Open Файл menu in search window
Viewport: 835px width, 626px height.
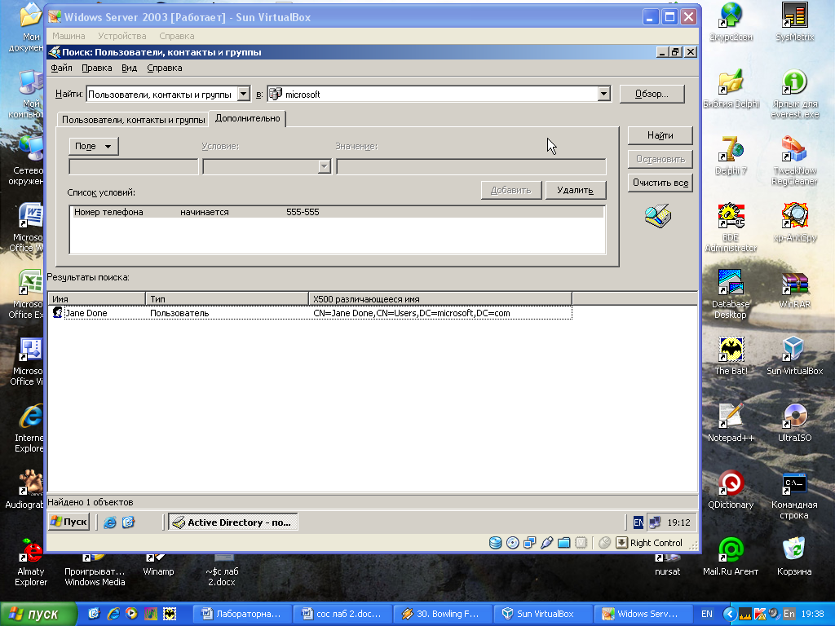(x=61, y=68)
